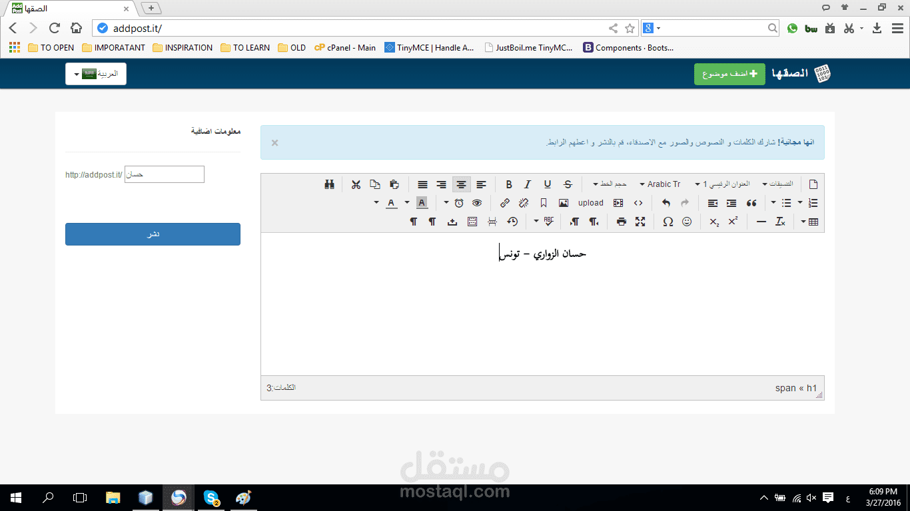Toggle strikethrough formatting

(x=568, y=184)
